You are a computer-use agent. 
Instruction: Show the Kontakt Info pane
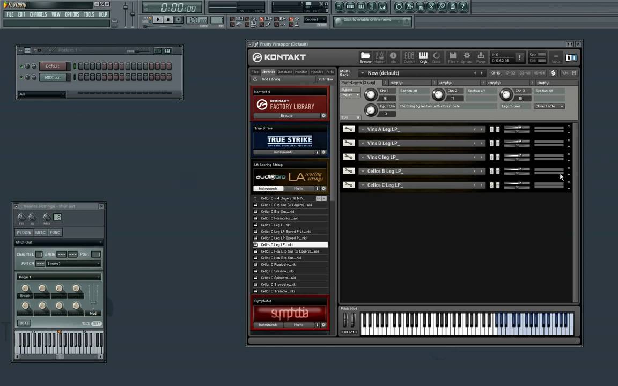pyautogui.click(x=393, y=57)
